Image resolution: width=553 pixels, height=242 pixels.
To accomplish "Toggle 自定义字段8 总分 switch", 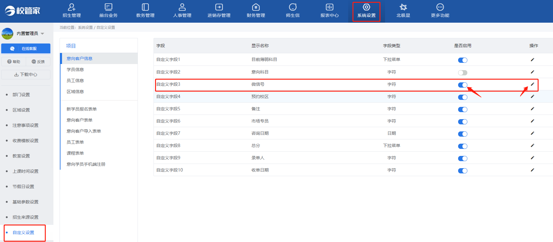I will [463, 146].
